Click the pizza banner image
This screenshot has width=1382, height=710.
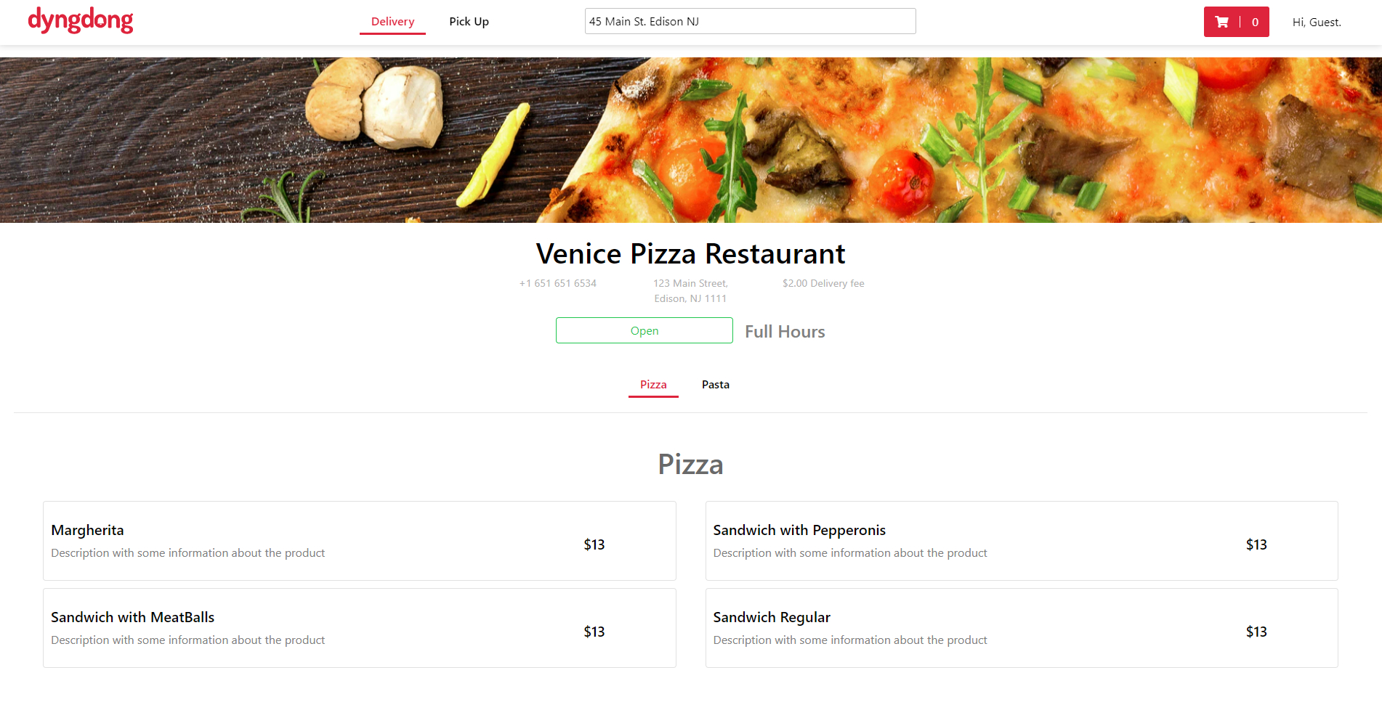(690, 140)
